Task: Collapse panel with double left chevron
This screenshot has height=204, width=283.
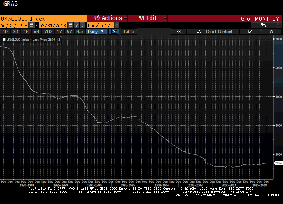Action: (x=179, y=32)
